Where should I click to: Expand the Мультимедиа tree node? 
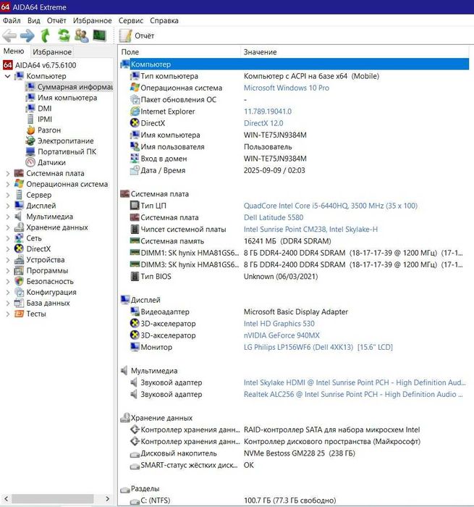[8, 217]
